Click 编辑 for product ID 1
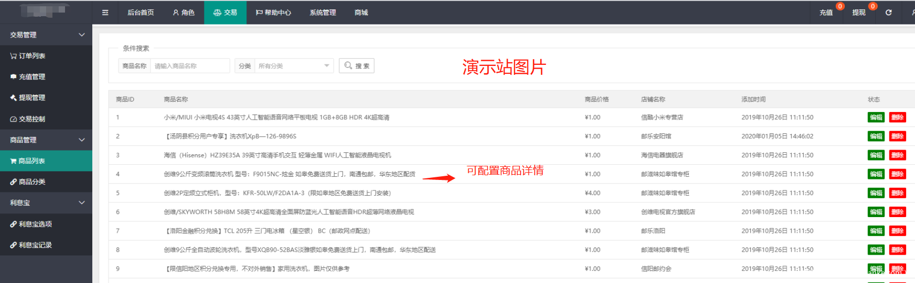This screenshot has height=283, width=915. [876, 118]
